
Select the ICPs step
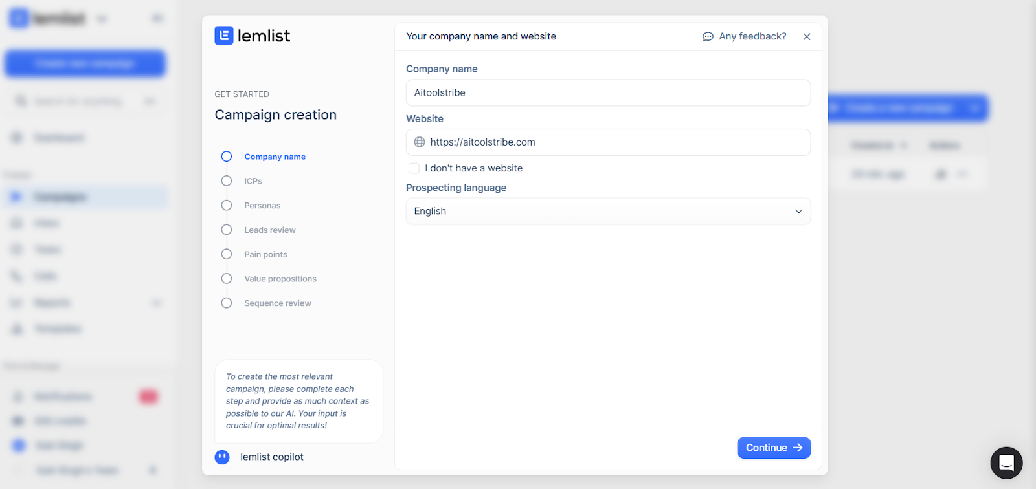253,181
